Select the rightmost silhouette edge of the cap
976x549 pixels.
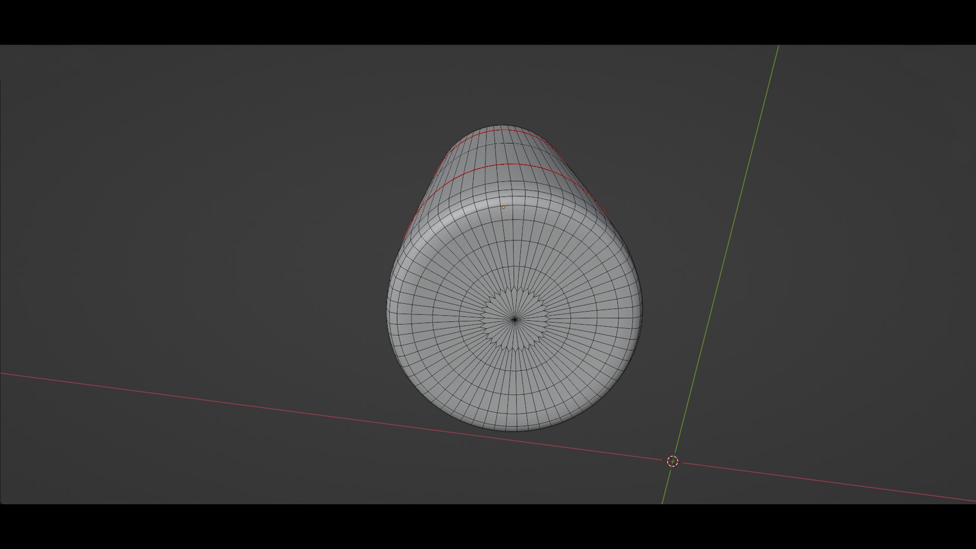click(x=642, y=310)
